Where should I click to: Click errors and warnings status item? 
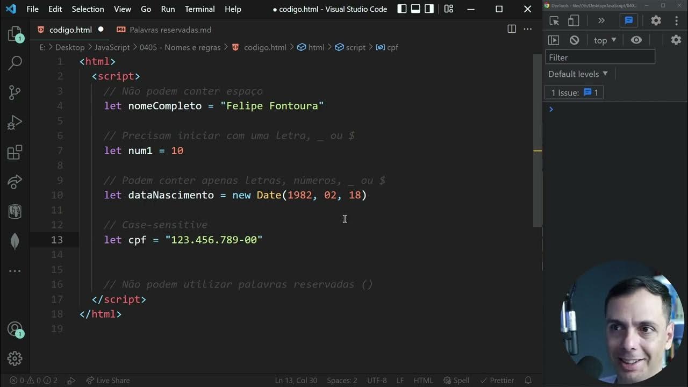click(33, 380)
